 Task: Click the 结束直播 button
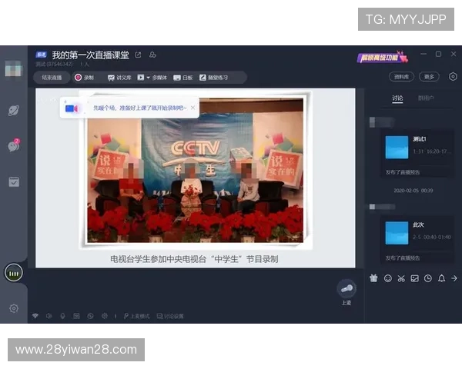[x=52, y=77]
